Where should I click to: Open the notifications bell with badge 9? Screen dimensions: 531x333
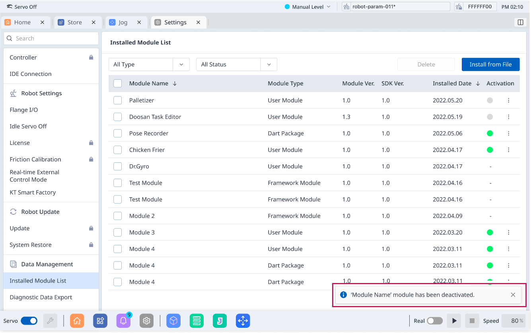[123, 321]
